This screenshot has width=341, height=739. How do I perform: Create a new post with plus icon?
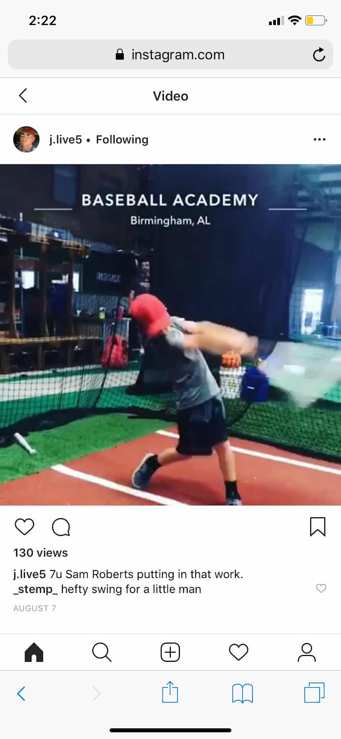coord(170,652)
